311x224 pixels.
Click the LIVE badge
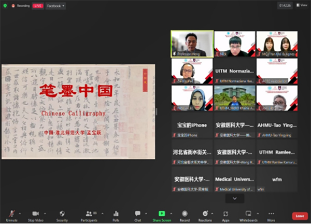(x=38, y=6)
